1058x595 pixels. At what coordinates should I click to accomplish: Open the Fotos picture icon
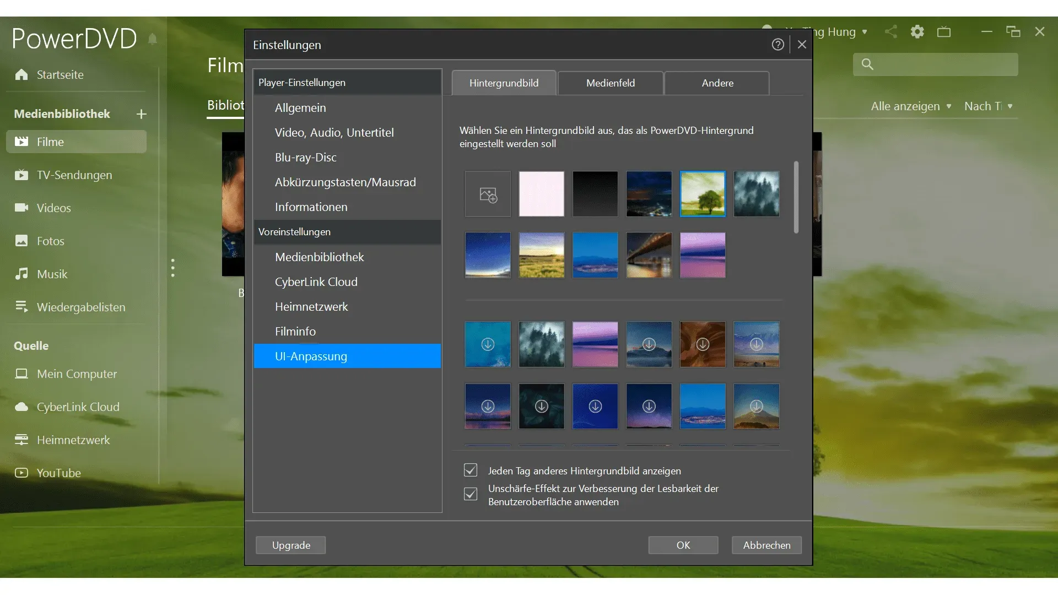(21, 241)
